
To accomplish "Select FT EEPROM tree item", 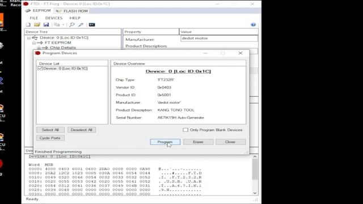I will [x=58, y=42].
